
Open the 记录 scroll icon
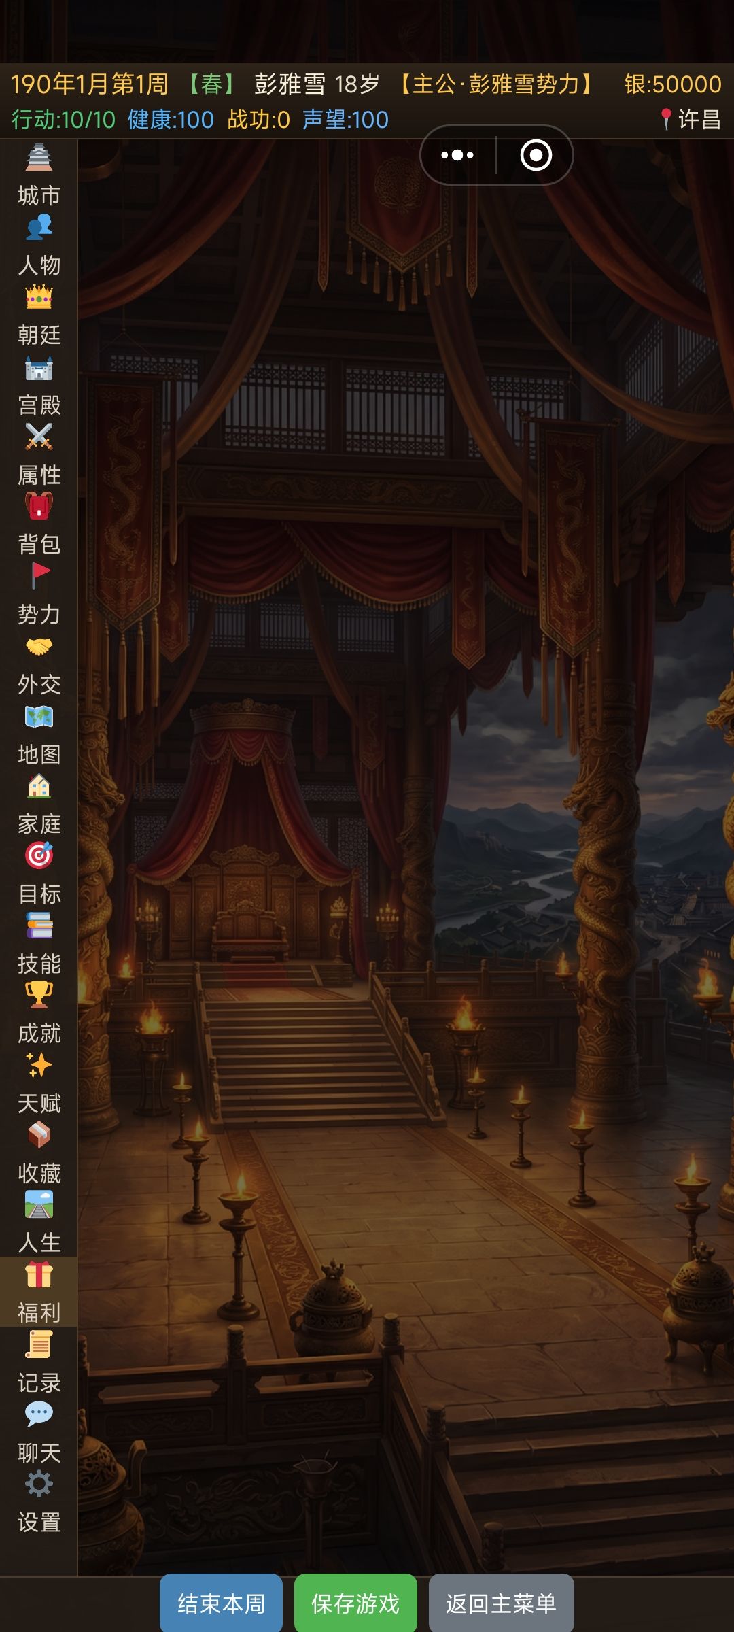click(39, 1346)
